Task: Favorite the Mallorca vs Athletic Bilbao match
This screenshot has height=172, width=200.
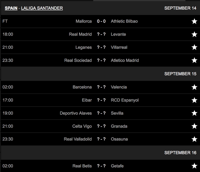Action: tap(194, 22)
